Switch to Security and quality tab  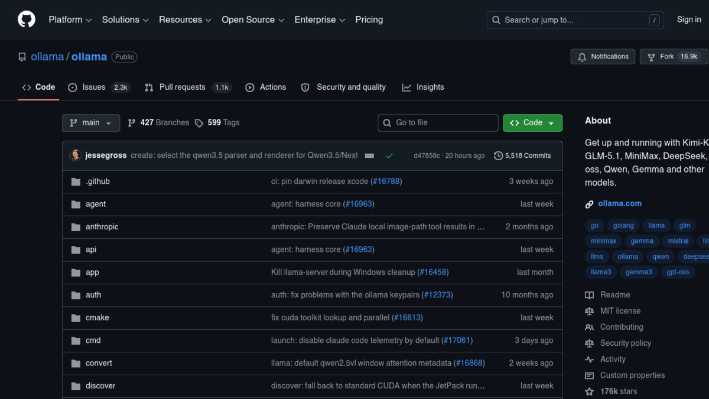[343, 87]
